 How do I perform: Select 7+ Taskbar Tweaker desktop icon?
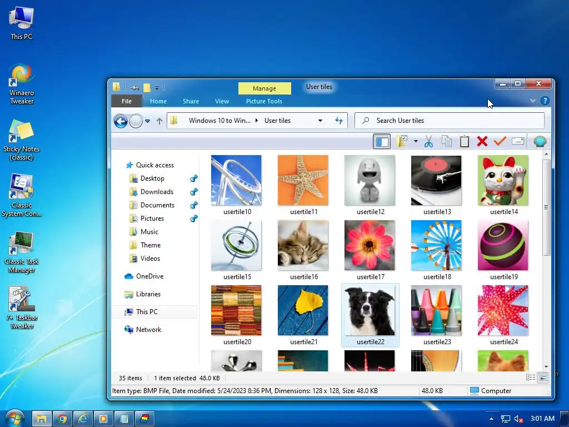[22, 308]
